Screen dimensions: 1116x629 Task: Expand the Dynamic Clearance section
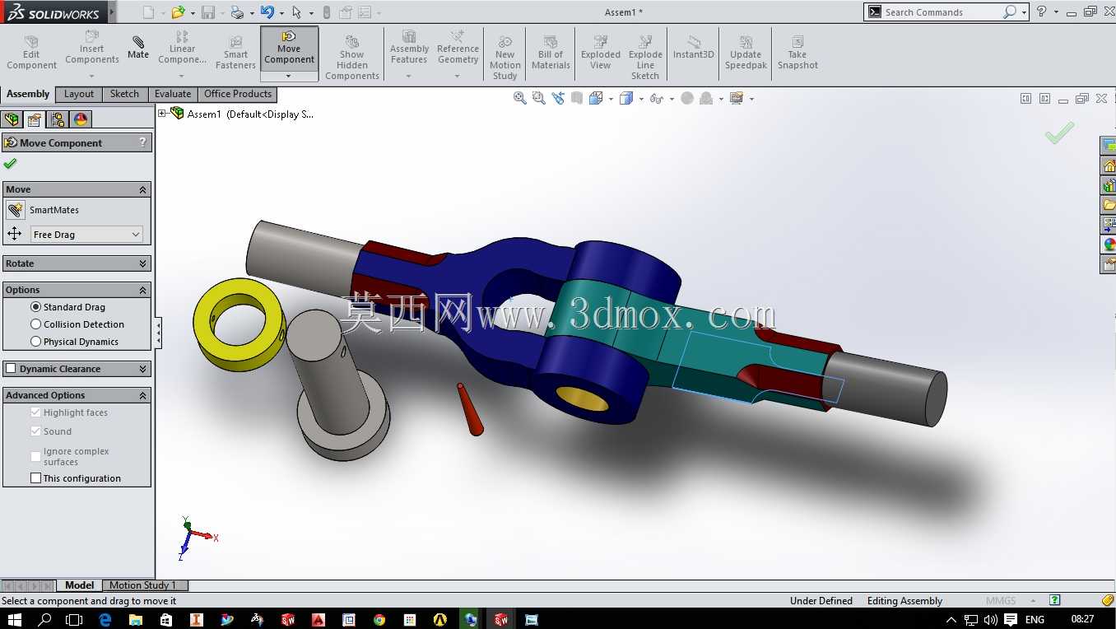pos(142,369)
